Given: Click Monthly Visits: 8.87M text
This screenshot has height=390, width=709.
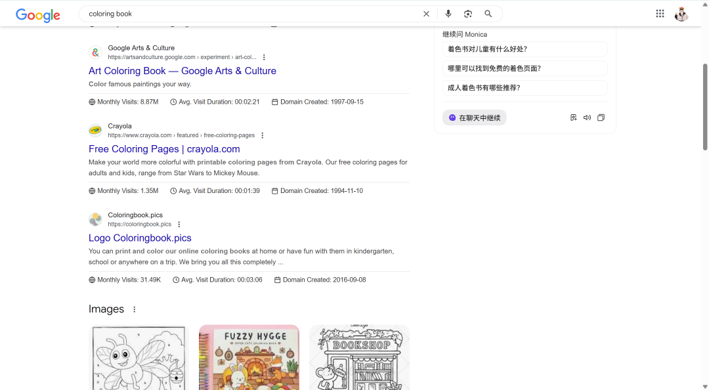Looking at the screenshot, I should coord(127,102).
